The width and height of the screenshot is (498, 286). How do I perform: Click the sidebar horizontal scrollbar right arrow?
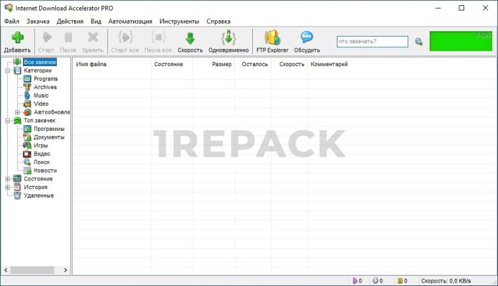(65, 270)
